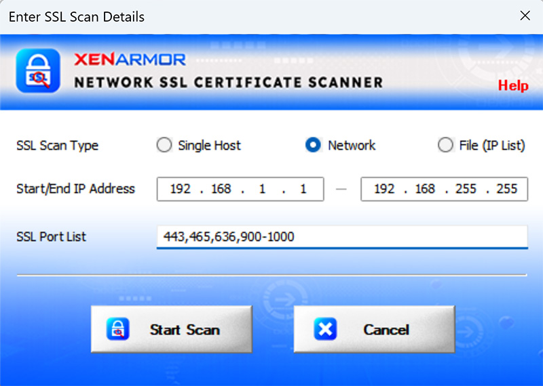Click second octet 168 of start IP
Image resolution: width=543 pixels, height=386 pixels.
click(x=221, y=189)
